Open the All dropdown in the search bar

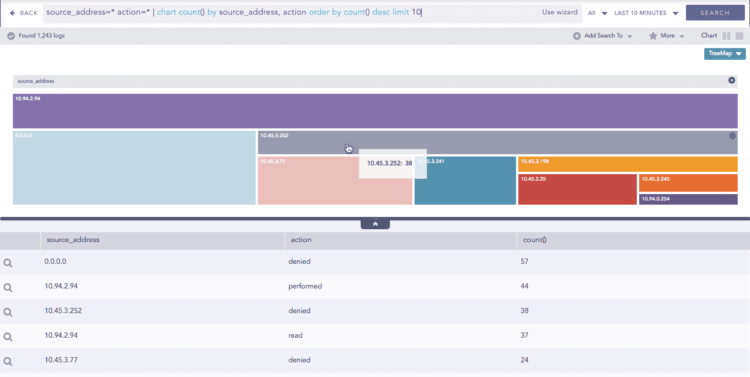(598, 12)
